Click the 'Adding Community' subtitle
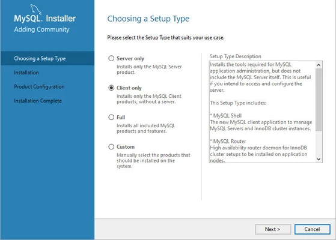 pyautogui.click(x=42, y=29)
